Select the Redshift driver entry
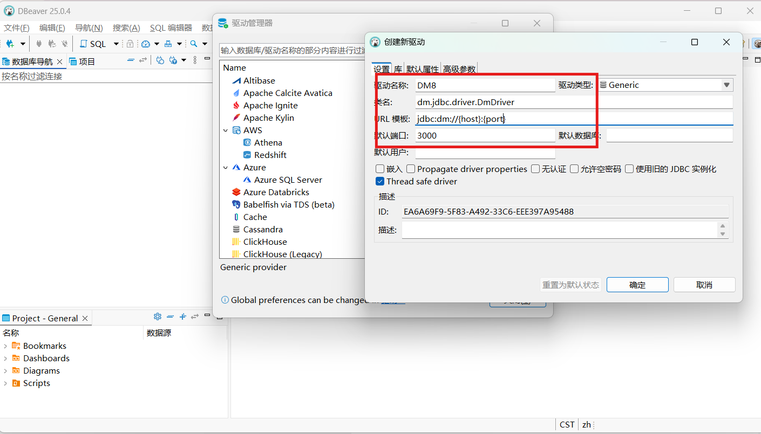Viewport: 761px width, 434px height. (x=270, y=155)
